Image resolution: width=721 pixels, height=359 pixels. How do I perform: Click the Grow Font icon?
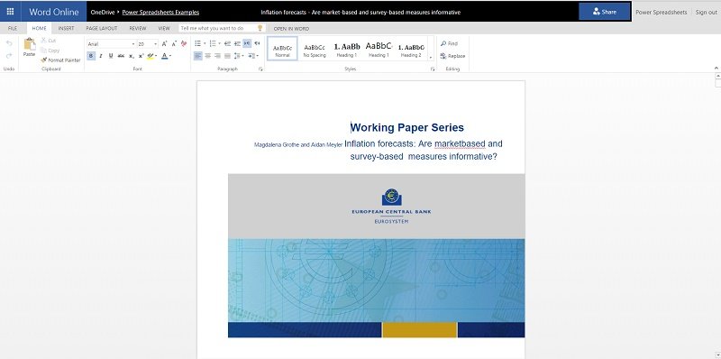tap(164, 43)
